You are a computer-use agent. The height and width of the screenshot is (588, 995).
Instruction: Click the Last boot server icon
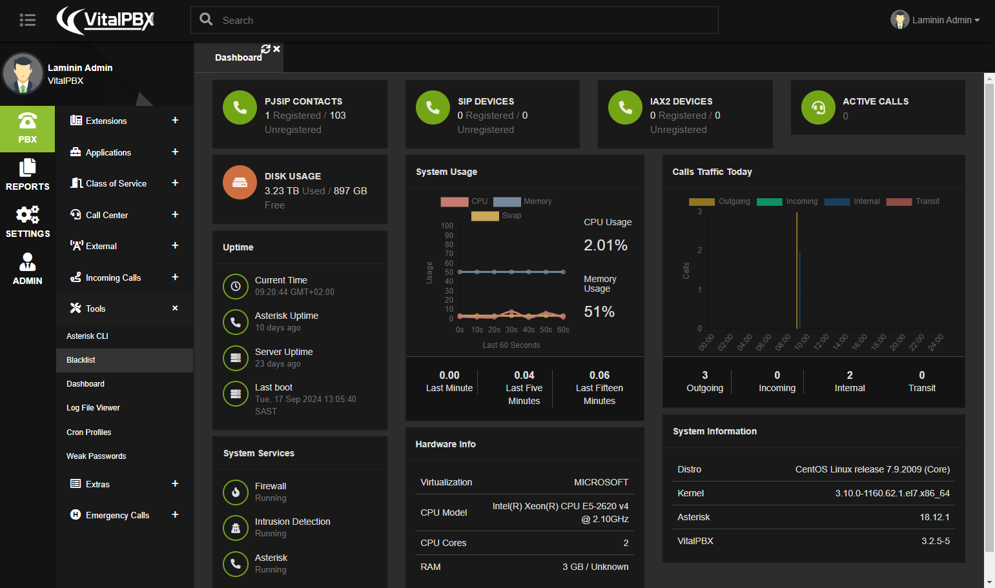[236, 393]
